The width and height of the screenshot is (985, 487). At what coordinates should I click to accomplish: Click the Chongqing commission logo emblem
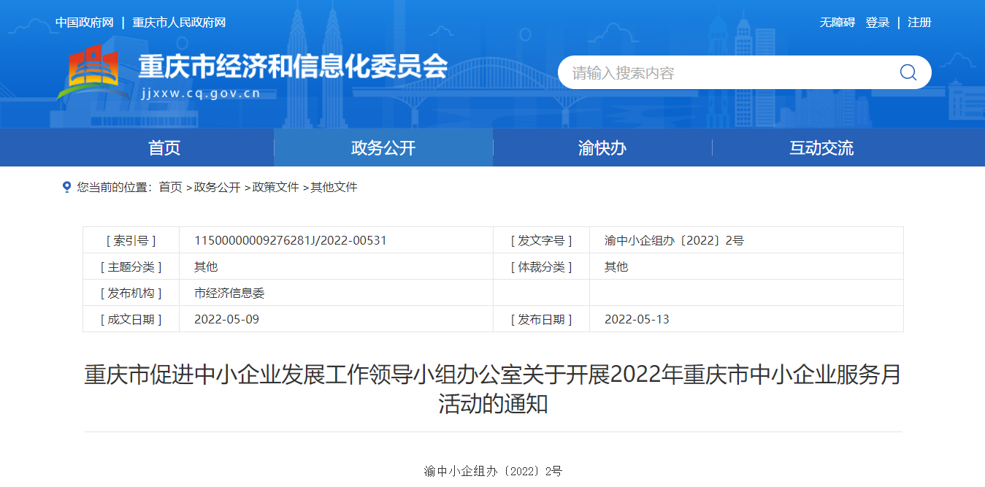88,72
